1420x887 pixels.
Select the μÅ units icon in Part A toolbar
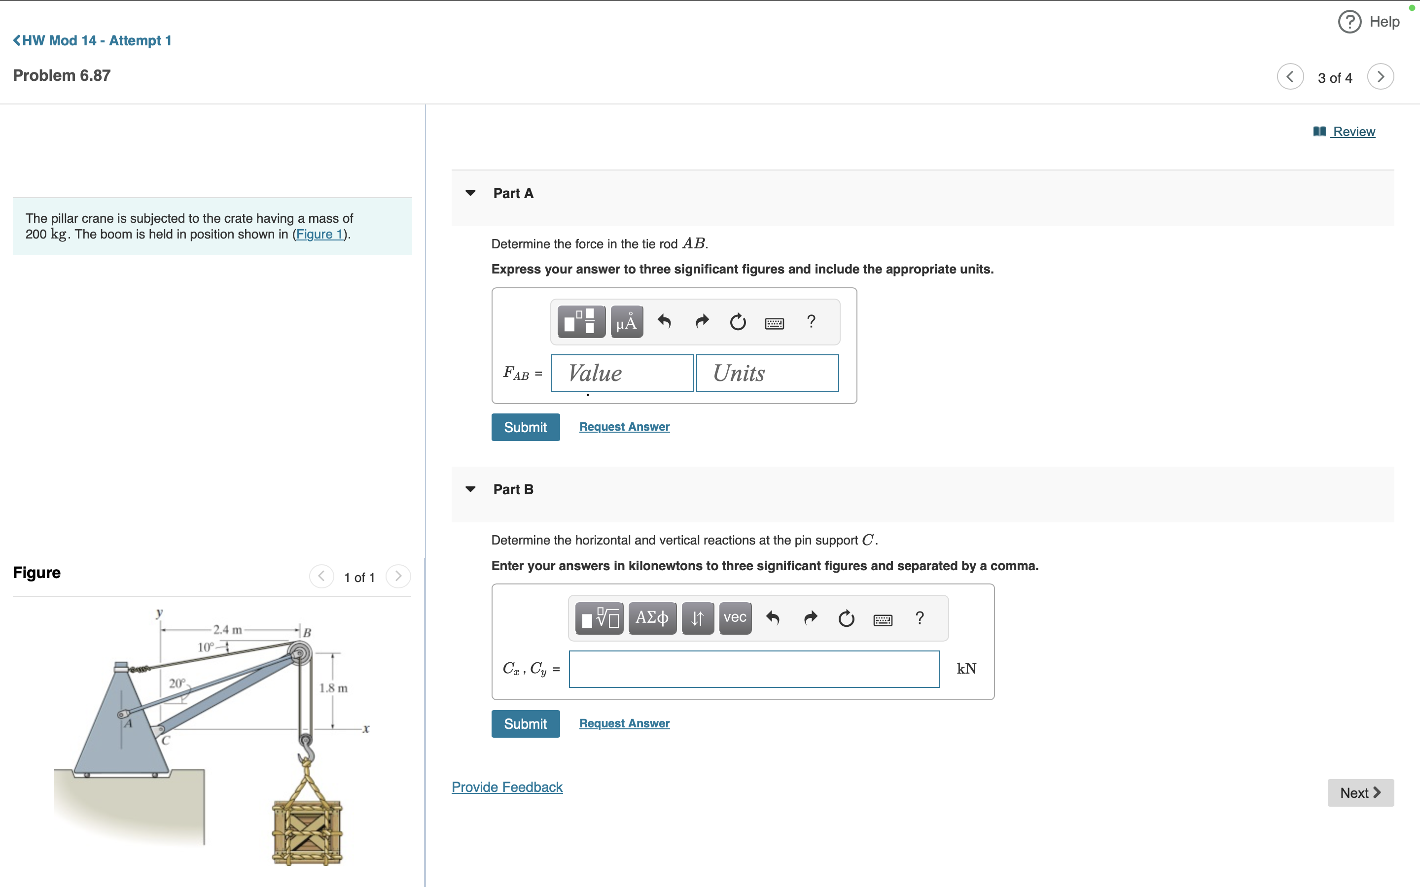coord(626,321)
